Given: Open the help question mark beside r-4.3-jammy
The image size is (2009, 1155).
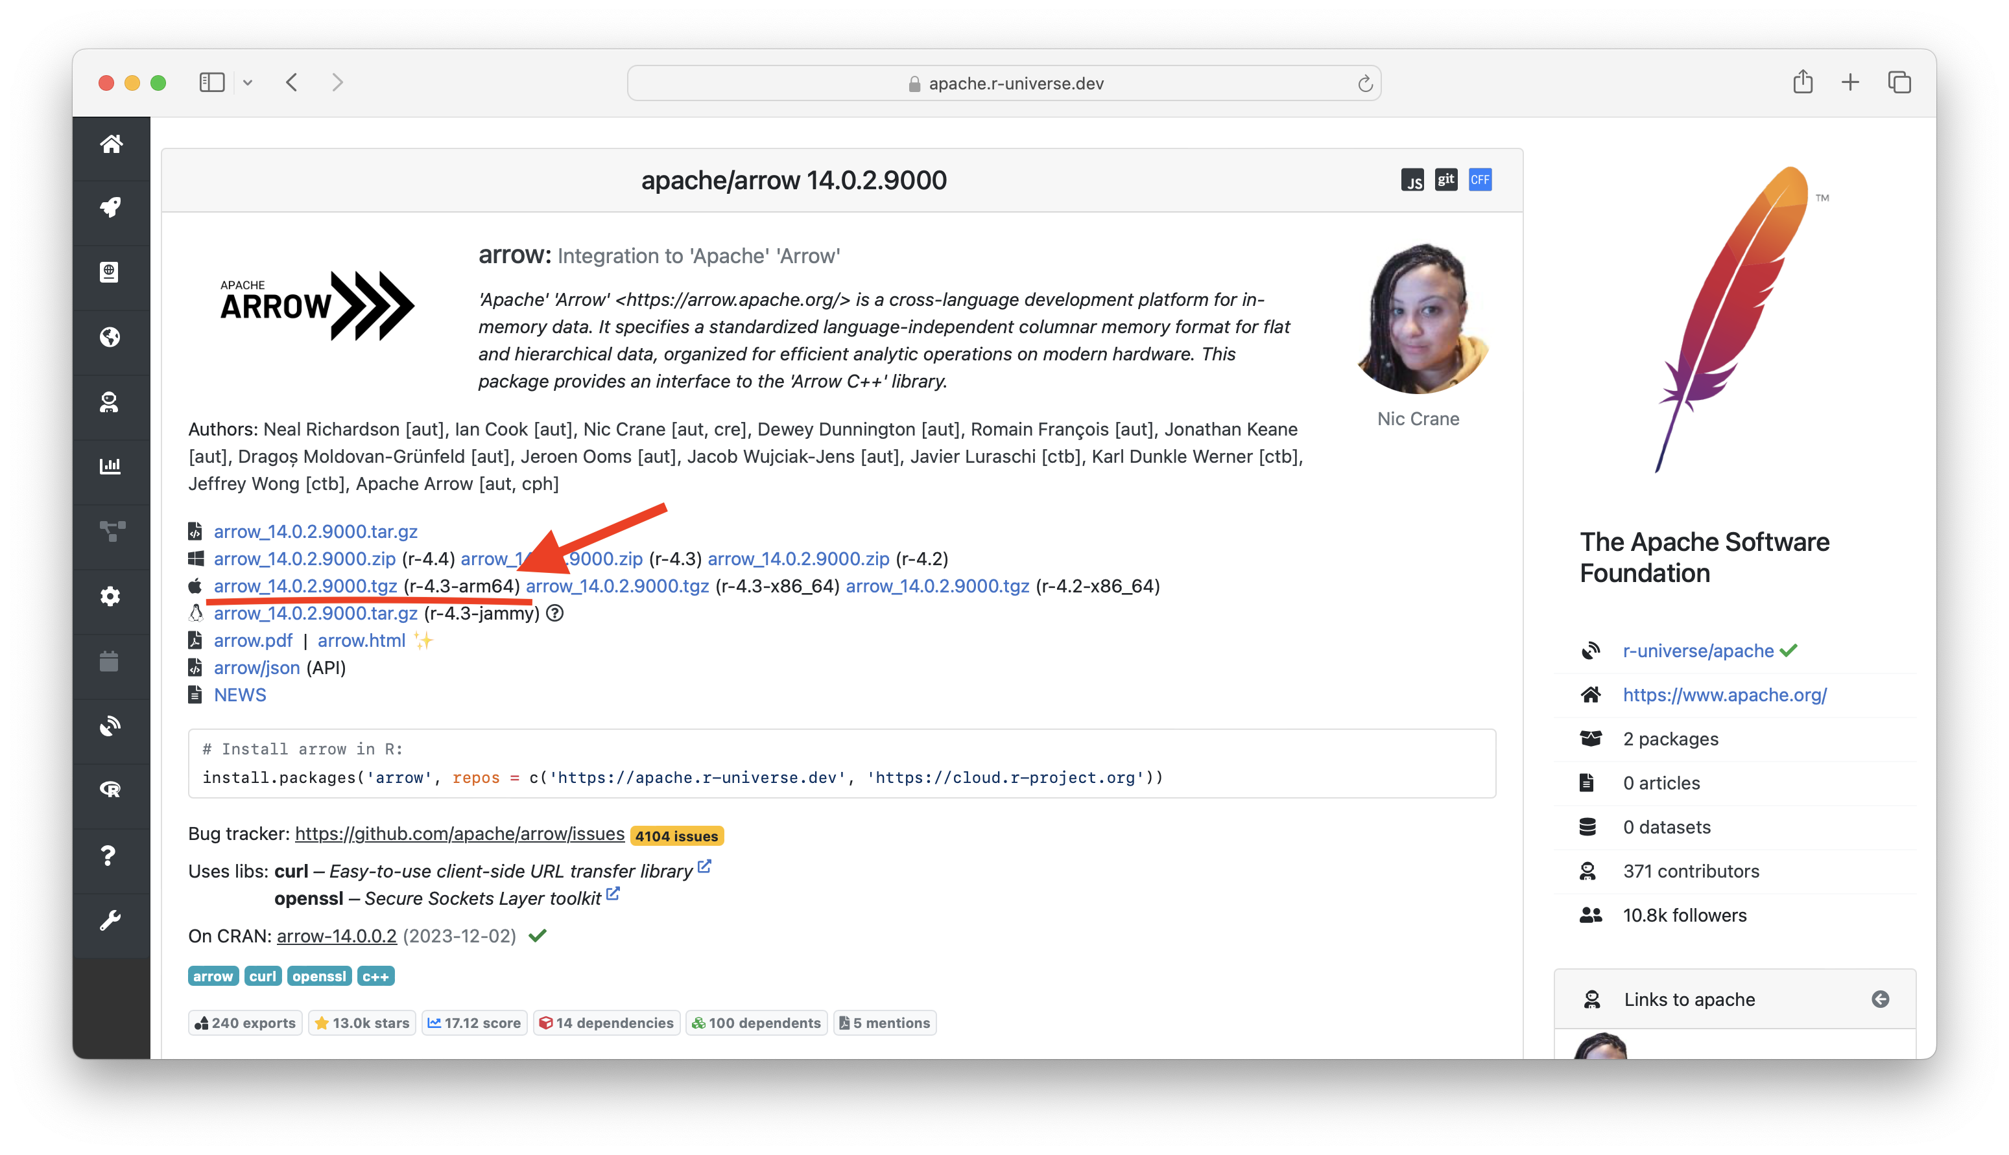Looking at the screenshot, I should tap(554, 613).
